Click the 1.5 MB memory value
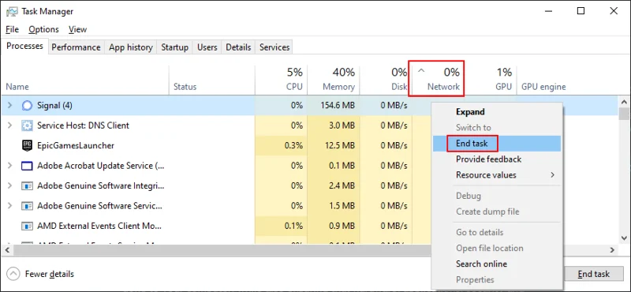This screenshot has width=631, height=292. click(342, 206)
